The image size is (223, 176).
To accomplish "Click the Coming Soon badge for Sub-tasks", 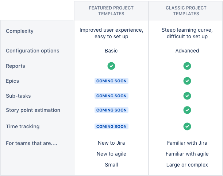I will tap(111, 96).
